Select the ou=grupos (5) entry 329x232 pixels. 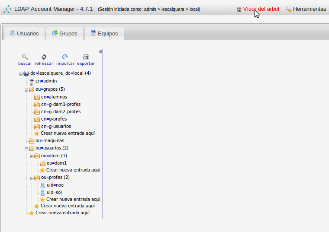pos(50,89)
